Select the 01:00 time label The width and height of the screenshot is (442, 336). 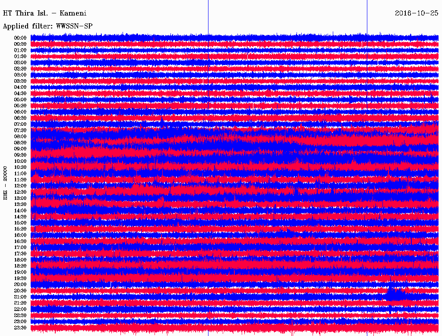point(20,50)
